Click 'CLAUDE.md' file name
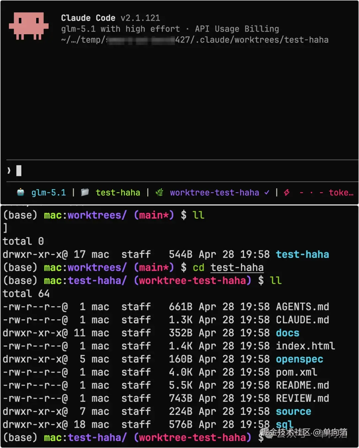 [x=302, y=320]
